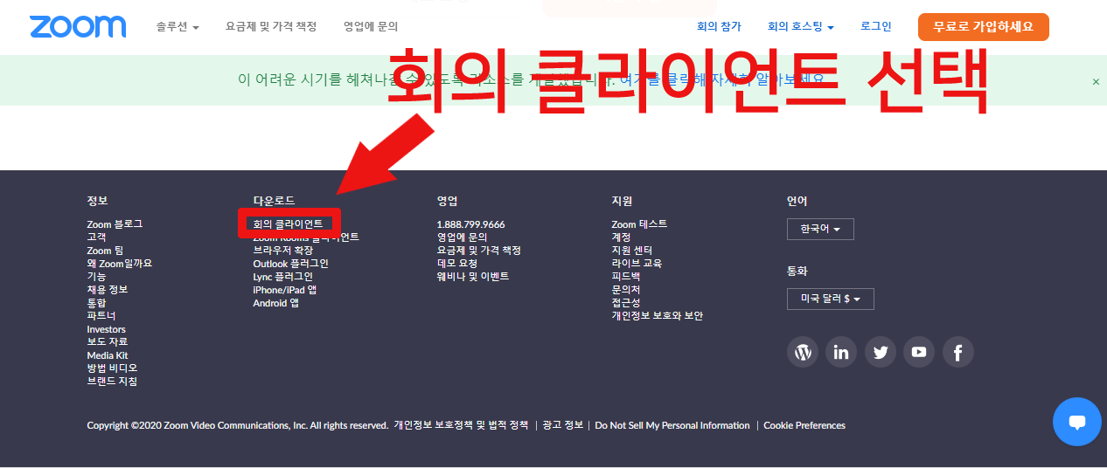Open the Facebook social icon
This screenshot has height=468, width=1107.
pos(958,352)
